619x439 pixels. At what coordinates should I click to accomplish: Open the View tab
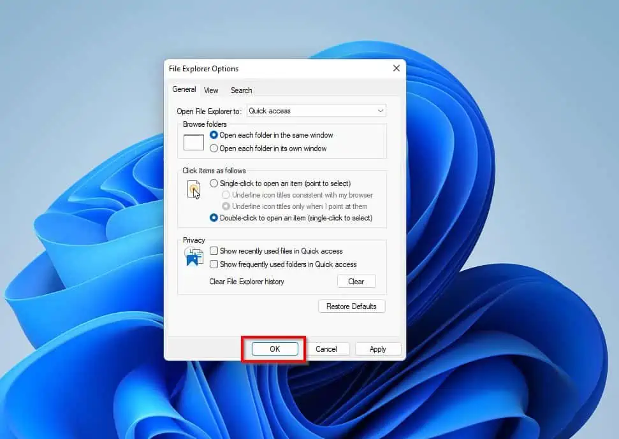pos(211,90)
